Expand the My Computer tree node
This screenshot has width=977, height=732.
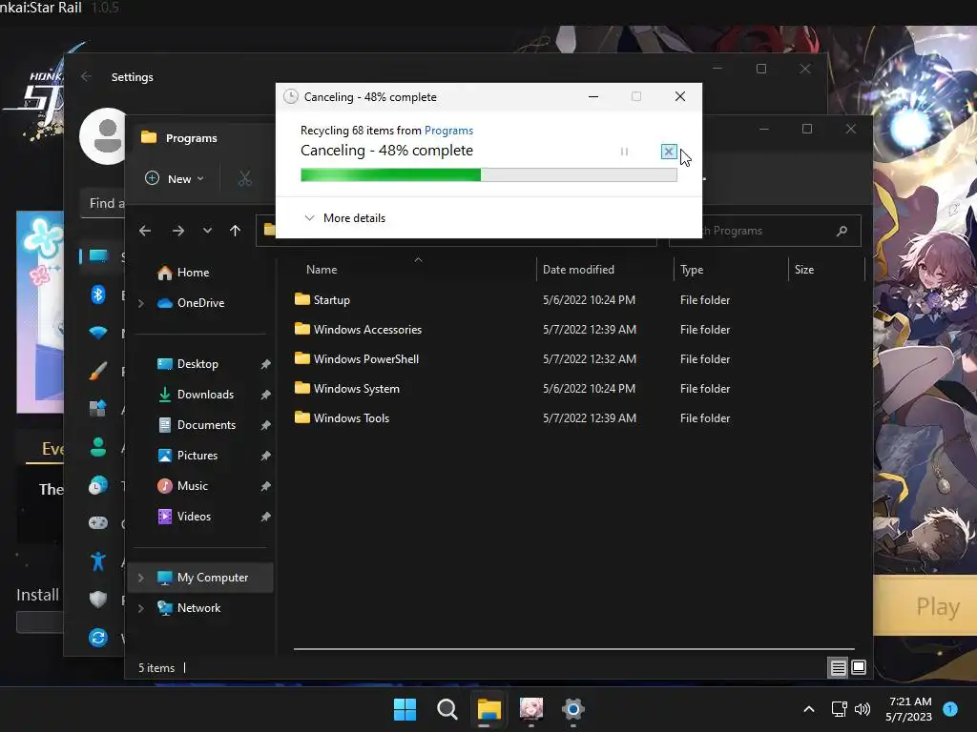[141, 578]
